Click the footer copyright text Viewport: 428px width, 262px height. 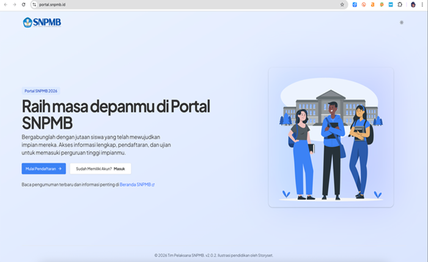(x=214, y=255)
